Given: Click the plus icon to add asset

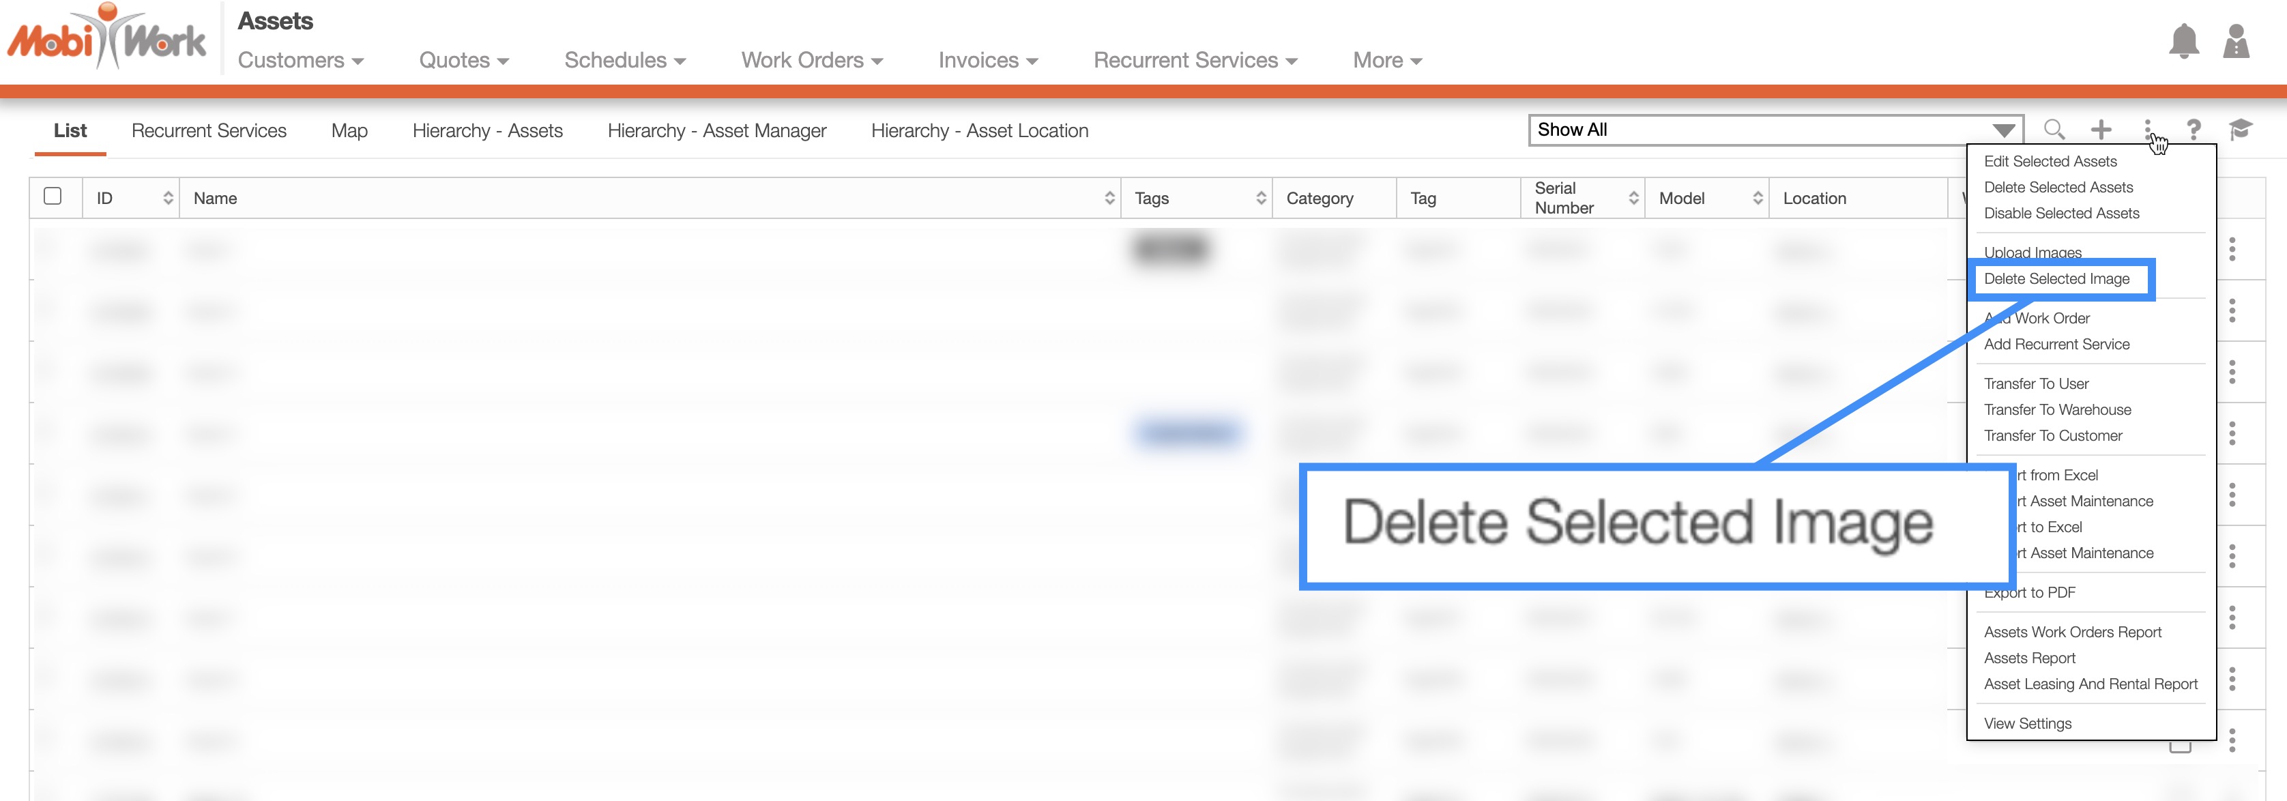Looking at the screenshot, I should coord(2101,130).
